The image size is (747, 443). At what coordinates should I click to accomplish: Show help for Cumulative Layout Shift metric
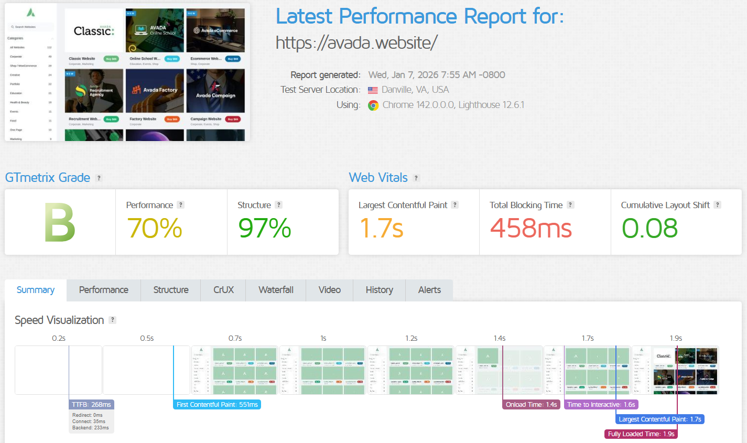point(718,205)
